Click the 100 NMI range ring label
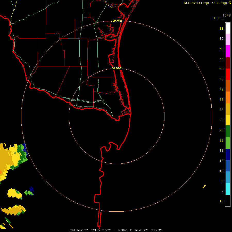 tap(117, 21)
